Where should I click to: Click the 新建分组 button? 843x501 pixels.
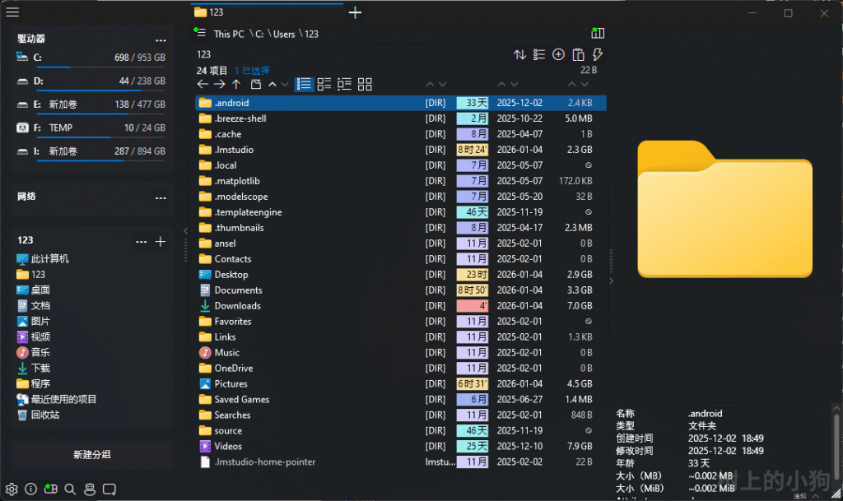tap(91, 454)
